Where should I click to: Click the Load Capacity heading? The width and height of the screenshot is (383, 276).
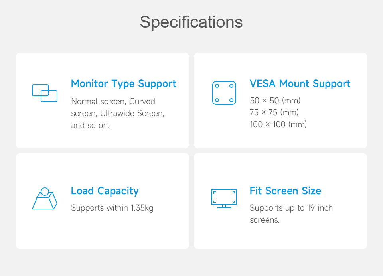(x=105, y=191)
